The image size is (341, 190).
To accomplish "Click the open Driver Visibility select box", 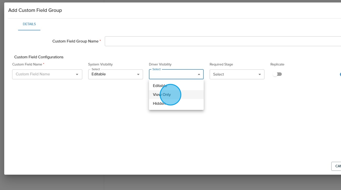I will 172,74.
